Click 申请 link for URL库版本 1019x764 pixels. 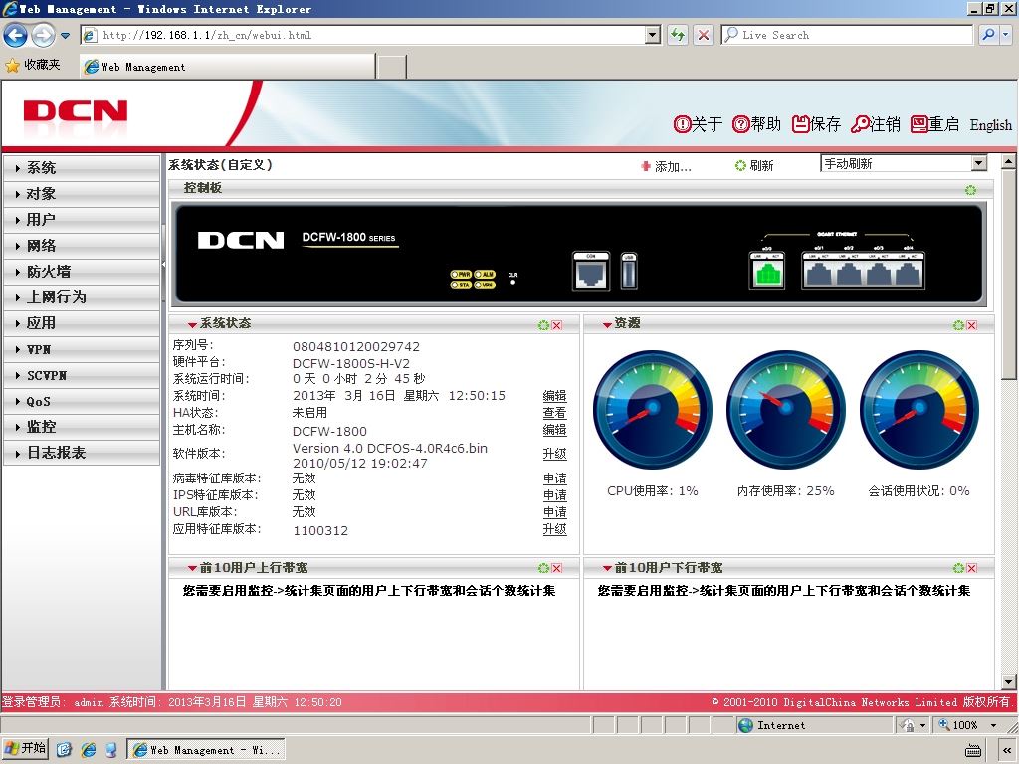point(554,512)
